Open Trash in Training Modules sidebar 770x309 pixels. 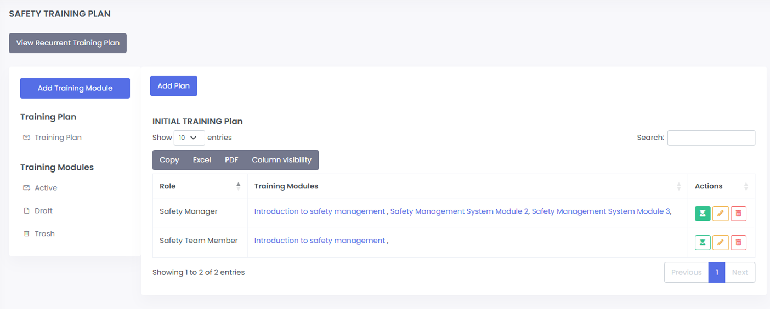click(44, 234)
